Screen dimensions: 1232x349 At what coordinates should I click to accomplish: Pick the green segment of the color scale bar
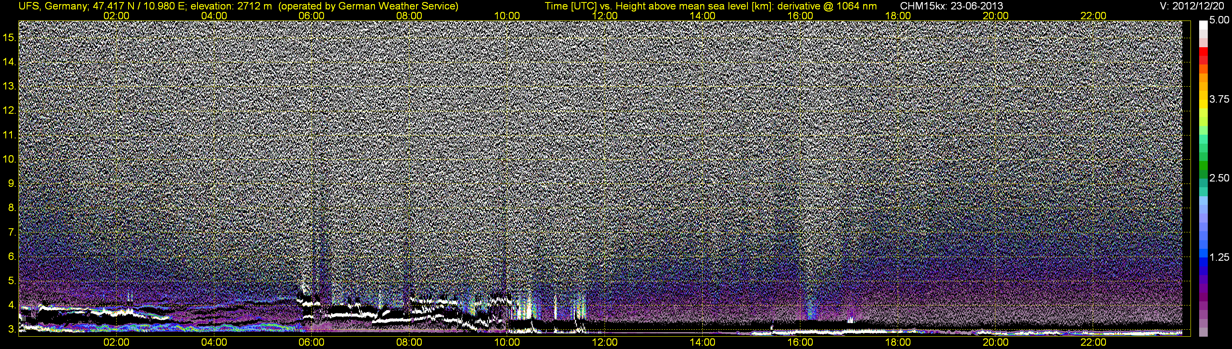pyautogui.click(x=1203, y=165)
